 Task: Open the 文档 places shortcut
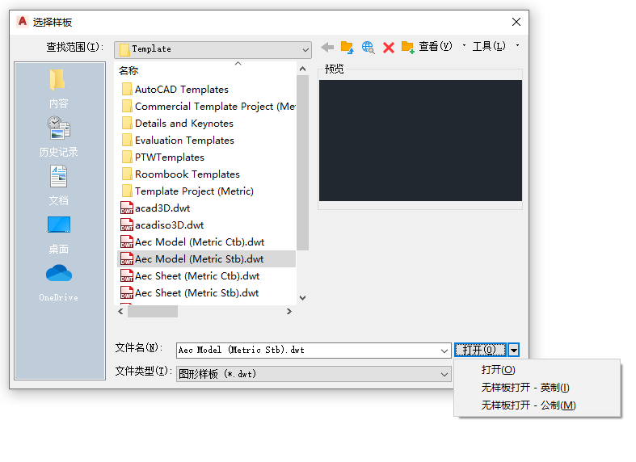coord(59,185)
